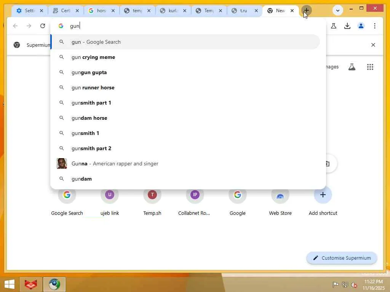Open Google apps grid launcher
390x292 pixels.
tap(370, 67)
